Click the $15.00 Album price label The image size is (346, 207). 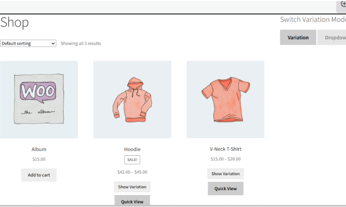pos(39,159)
